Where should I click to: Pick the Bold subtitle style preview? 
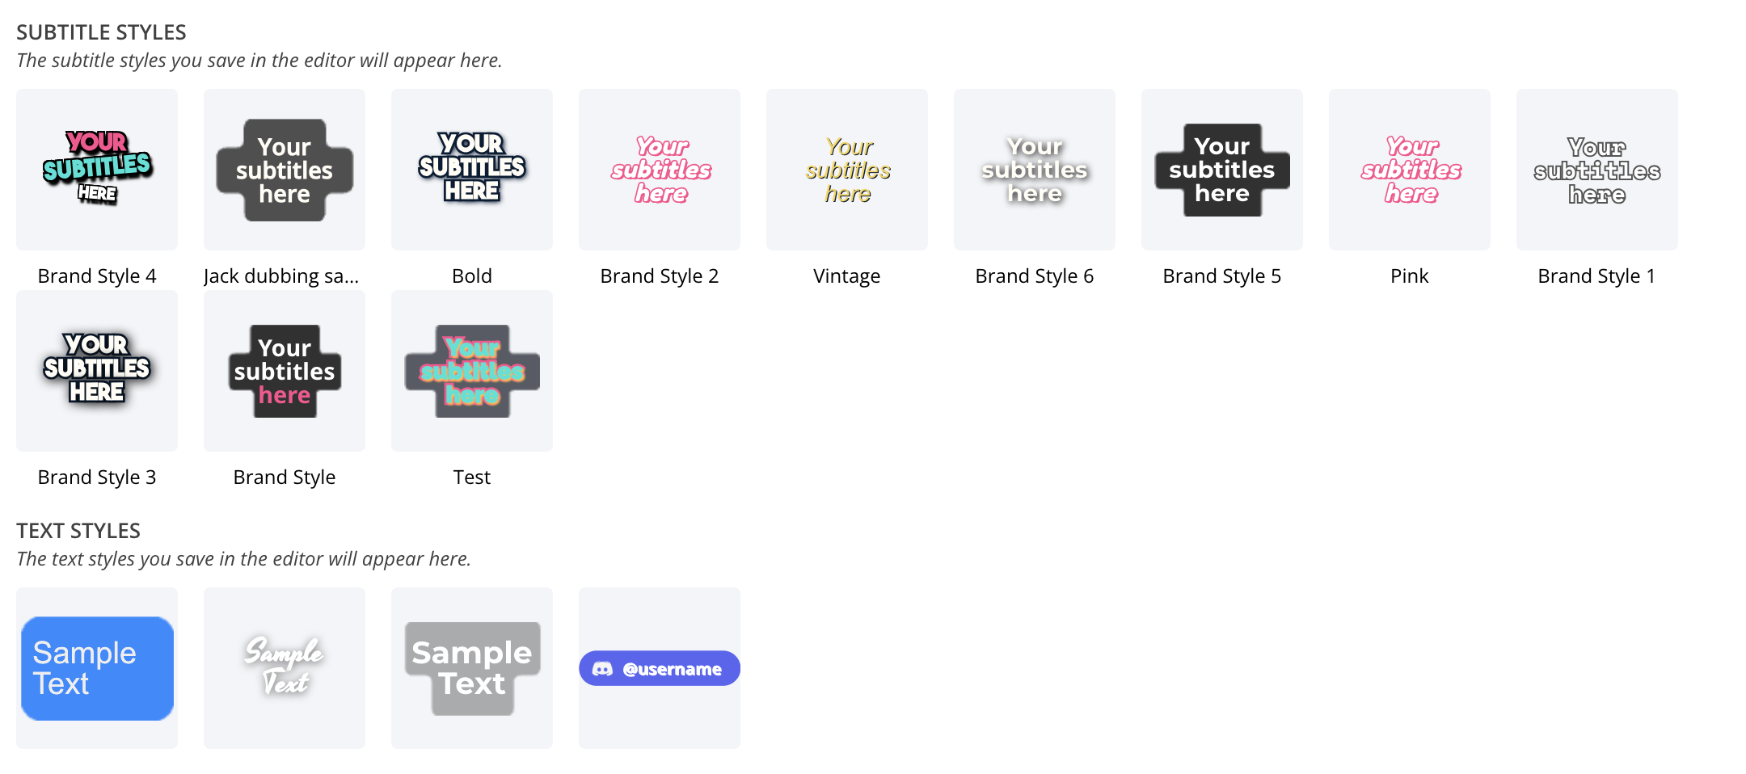tap(472, 170)
